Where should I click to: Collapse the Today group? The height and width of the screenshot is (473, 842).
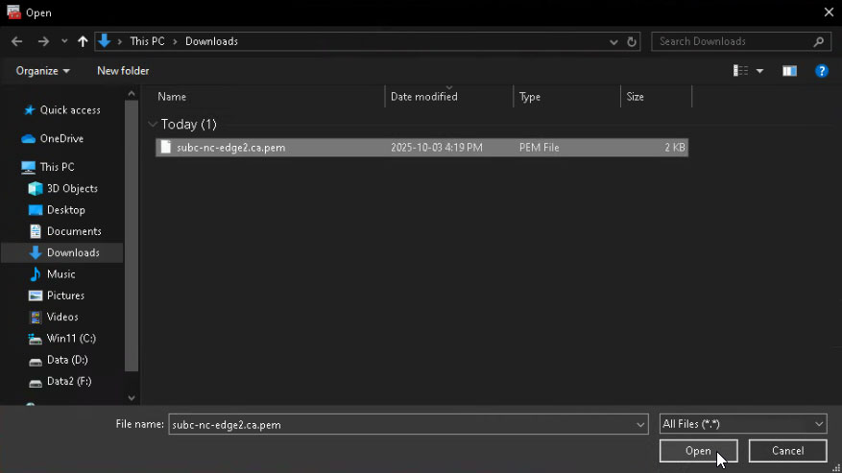[154, 125]
